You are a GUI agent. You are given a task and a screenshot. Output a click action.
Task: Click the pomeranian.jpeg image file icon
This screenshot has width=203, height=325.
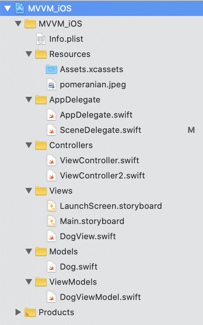pos(51,84)
